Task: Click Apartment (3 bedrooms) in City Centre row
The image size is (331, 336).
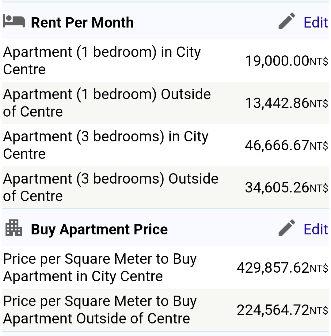Action: tap(165, 145)
